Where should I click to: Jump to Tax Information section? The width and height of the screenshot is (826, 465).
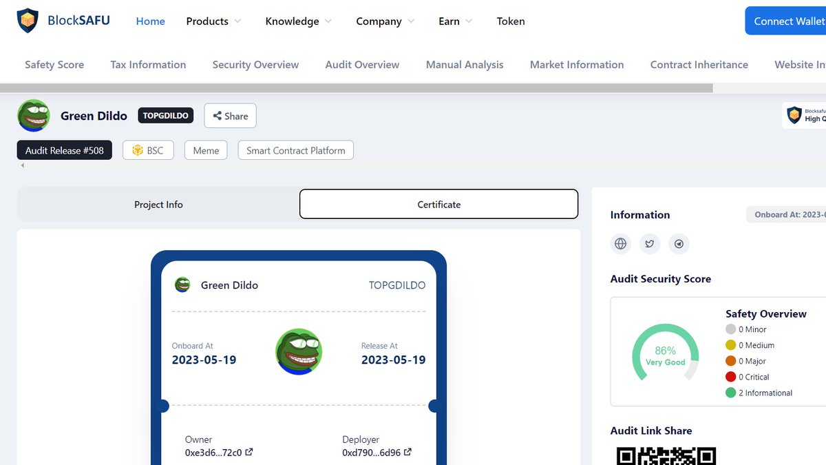[x=148, y=65]
